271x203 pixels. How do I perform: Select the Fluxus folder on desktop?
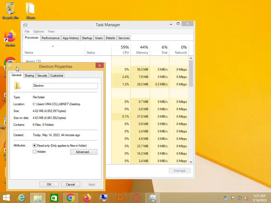point(31,11)
